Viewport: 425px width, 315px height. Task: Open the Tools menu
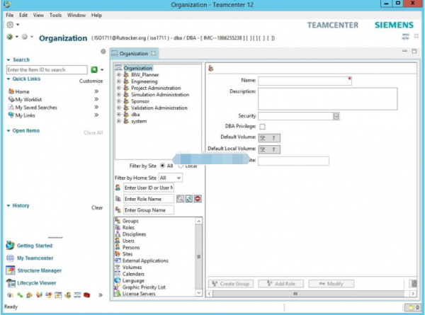point(55,15)
